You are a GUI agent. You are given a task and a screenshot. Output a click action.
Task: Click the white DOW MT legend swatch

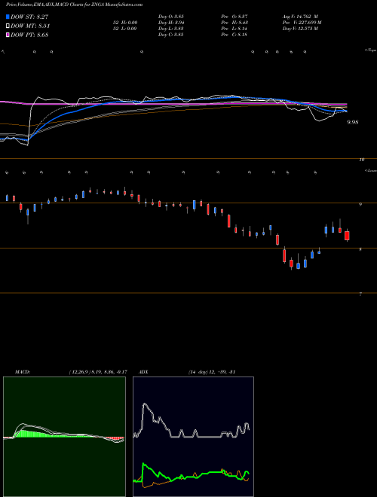(8, 26)
